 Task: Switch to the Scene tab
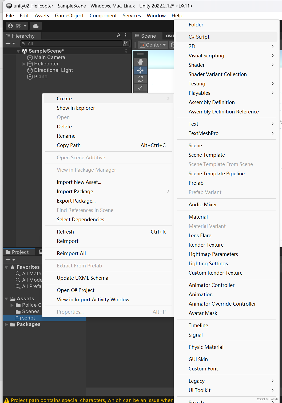[146, 36]
